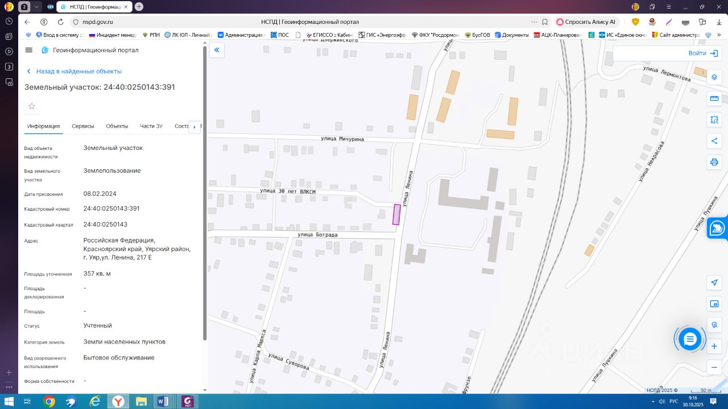Close the НСПД browser tab
728x409 pixels.
(x=126, y=7)
